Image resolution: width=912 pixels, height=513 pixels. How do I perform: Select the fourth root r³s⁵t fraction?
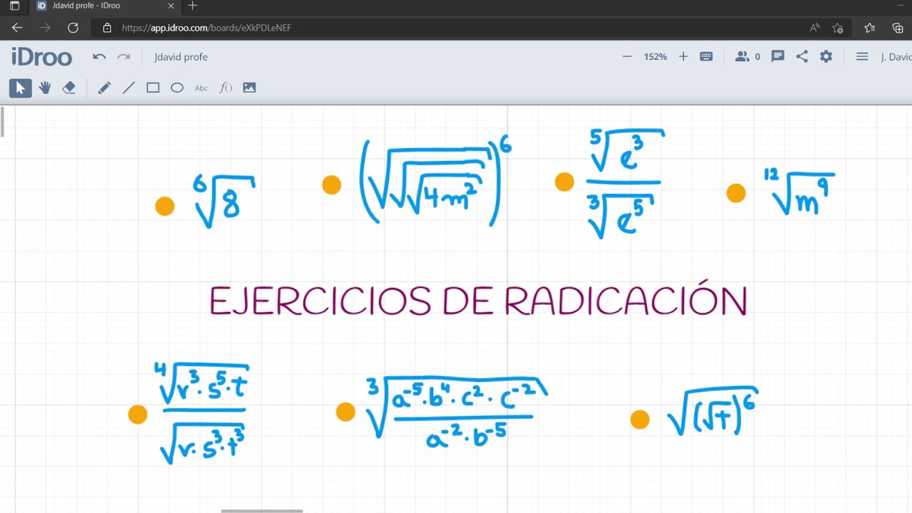click(x=202, y=412)
